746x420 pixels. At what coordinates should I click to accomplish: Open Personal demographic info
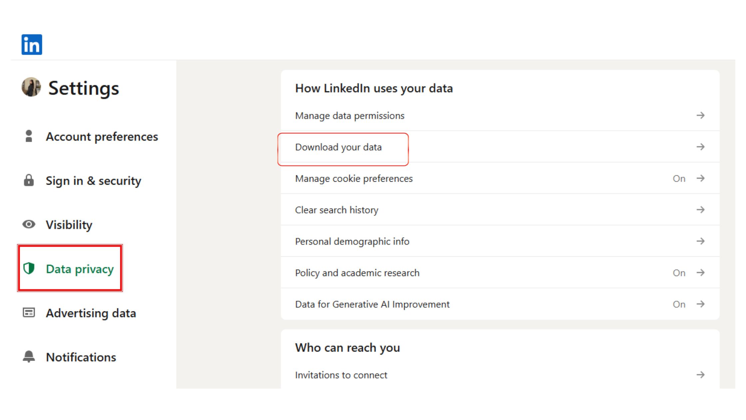click(x=500, y=241)
